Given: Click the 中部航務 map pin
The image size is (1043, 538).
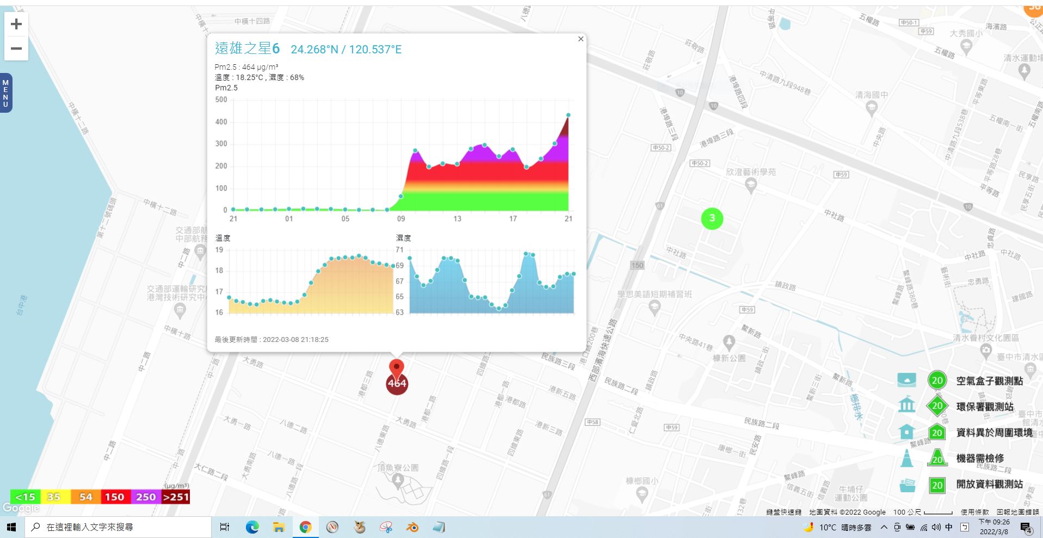Looking at the screenshot, I should tap(200, 252).
